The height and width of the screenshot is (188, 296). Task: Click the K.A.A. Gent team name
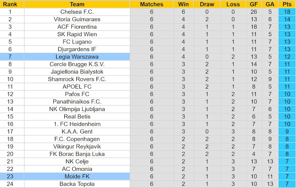click(77, 132)
